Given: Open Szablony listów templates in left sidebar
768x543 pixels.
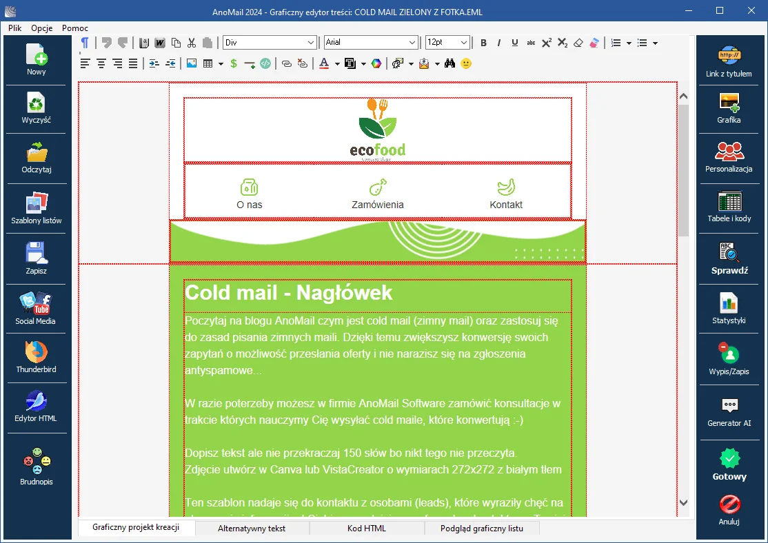Looking at the screenshot, I should [37, 207].
